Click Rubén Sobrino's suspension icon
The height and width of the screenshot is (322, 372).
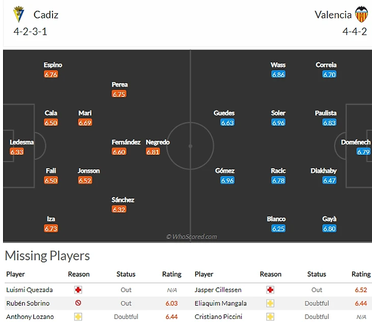click(x=78, y=303)
